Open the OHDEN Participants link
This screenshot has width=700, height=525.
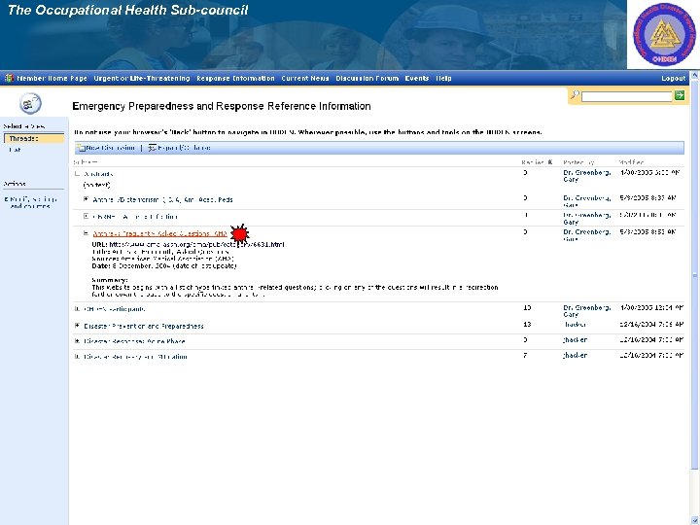(115, 309)
